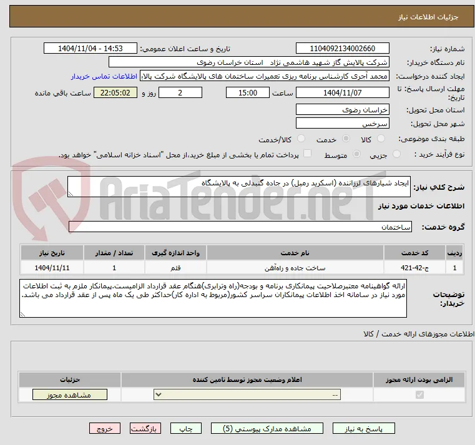The height and width of the screenshot is (445, 475).
Task: Click the ردیف column header
Action: point(454,253)
